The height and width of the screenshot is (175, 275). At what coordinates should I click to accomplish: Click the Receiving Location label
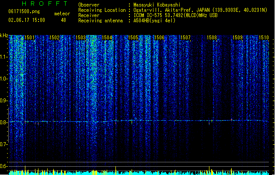pos(102,10)
